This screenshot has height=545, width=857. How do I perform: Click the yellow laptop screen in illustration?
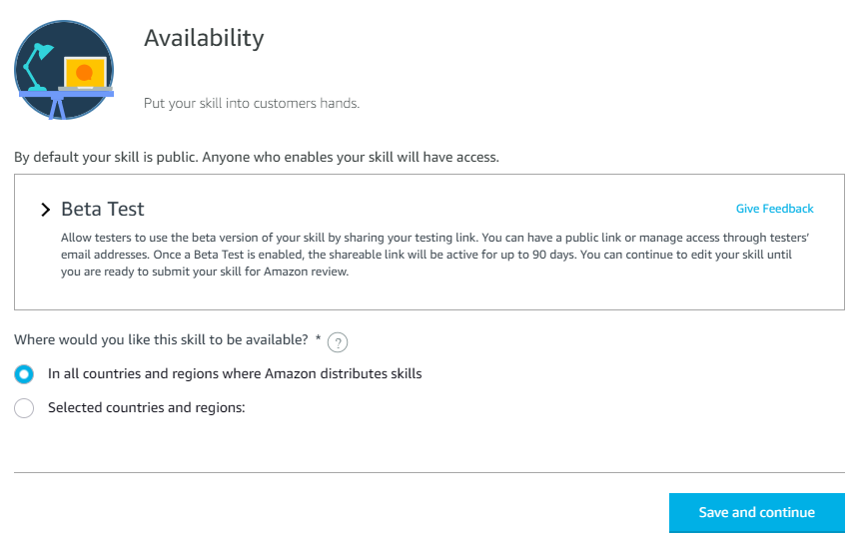click(85, 72)
